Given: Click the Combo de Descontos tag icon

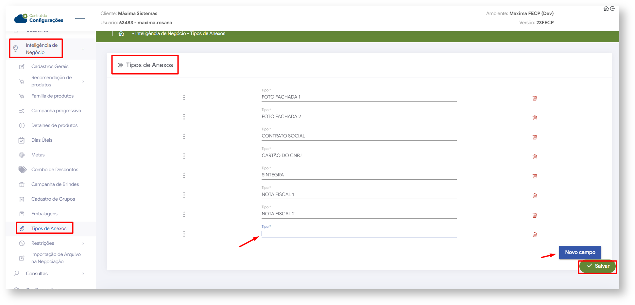Looking at the screenshot, I should (x=22, y=170).
